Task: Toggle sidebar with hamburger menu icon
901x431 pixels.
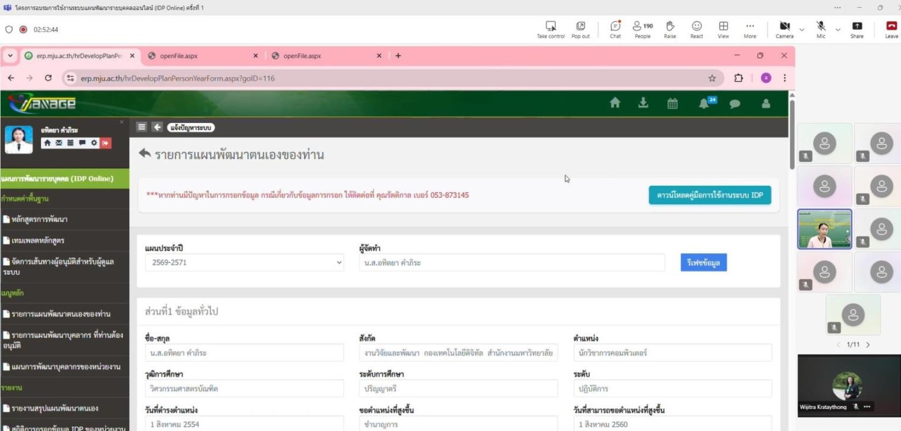Action: coord(142,127)
